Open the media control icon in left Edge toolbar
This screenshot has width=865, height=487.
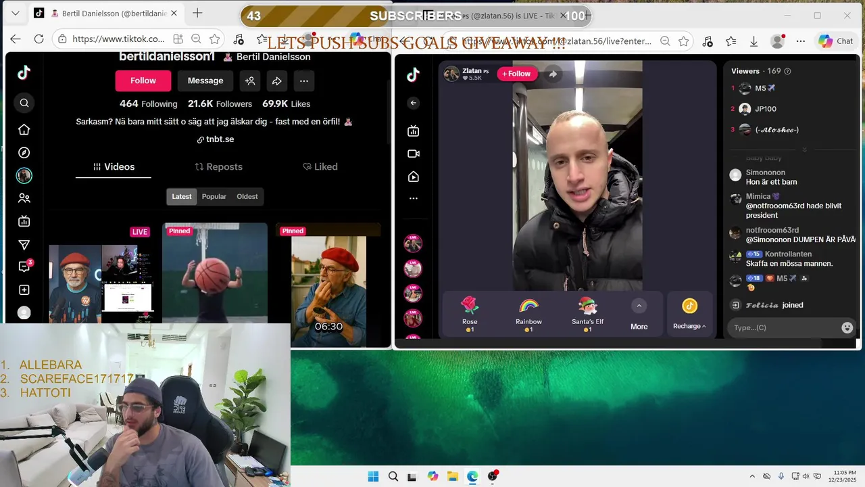point(239,39)
